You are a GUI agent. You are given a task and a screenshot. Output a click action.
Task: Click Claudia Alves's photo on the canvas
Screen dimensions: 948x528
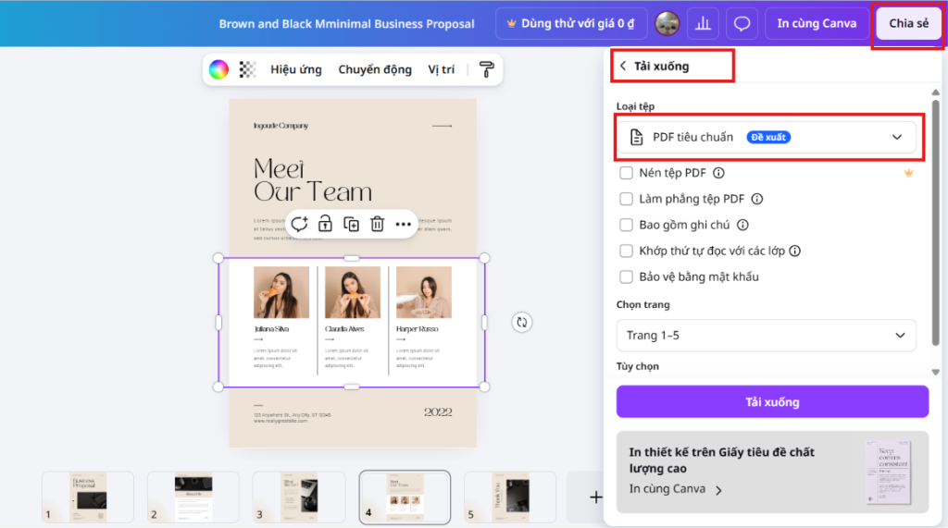(x=353, y=292)
